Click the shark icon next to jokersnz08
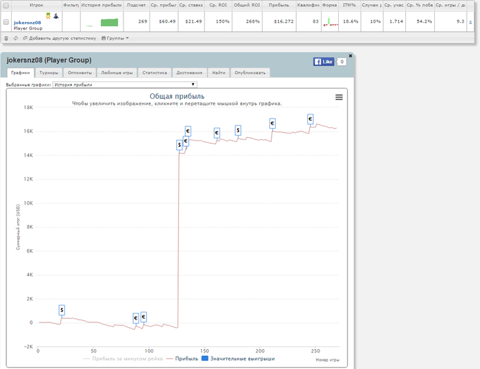 (56, 16)
